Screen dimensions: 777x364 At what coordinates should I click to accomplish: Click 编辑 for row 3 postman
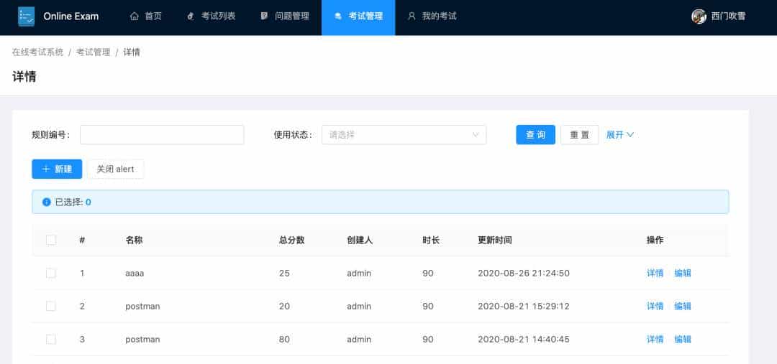coord(683,340)
